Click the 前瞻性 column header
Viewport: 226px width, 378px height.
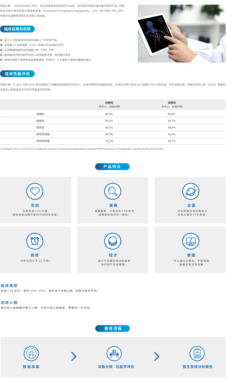(x=109, y=103)
